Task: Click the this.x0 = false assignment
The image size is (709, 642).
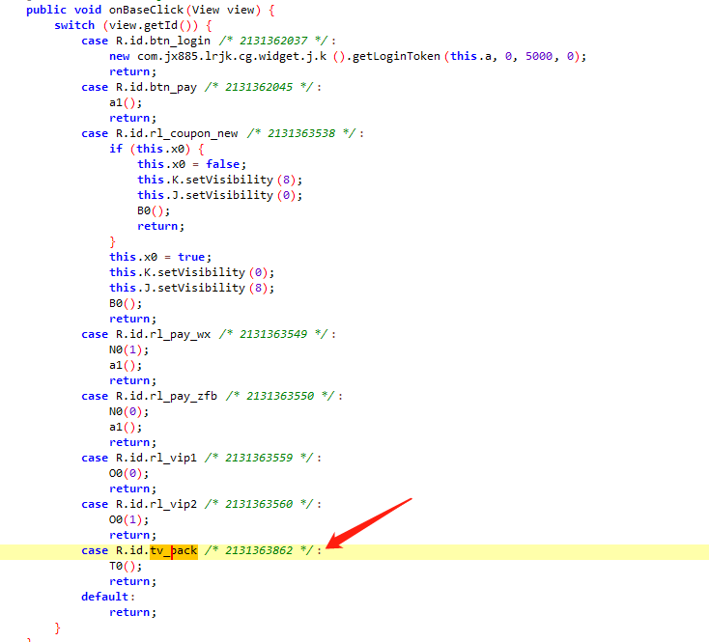Action: point(191,164)
